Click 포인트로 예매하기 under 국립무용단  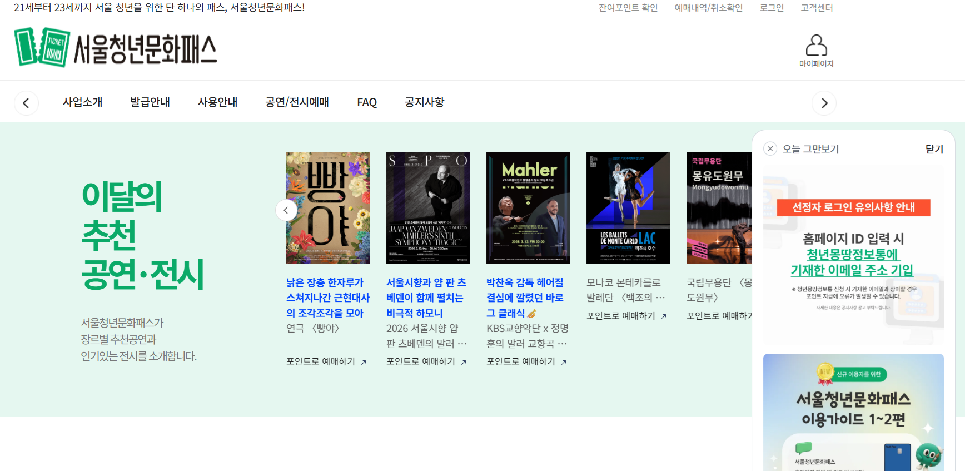719,316
